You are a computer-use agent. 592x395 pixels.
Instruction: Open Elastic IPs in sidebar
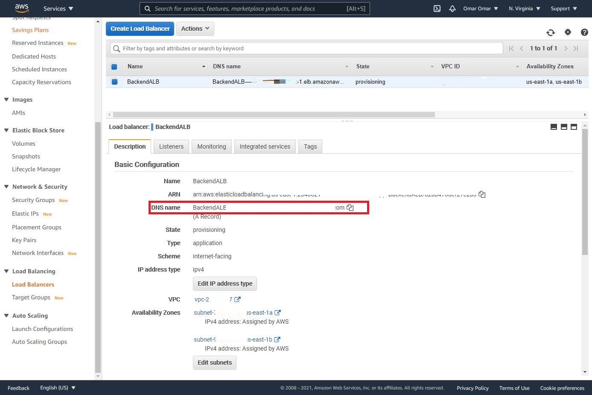click(x=25, y=214)
